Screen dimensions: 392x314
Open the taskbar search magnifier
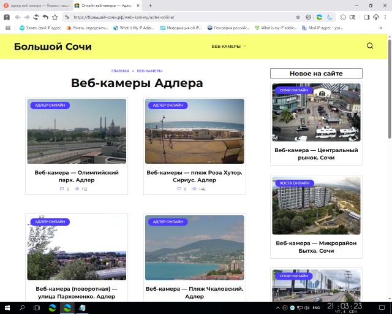pos(22,308)
